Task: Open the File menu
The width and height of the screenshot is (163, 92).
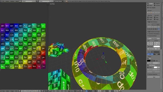Action: pyautogui.click(x=3, y=1)
